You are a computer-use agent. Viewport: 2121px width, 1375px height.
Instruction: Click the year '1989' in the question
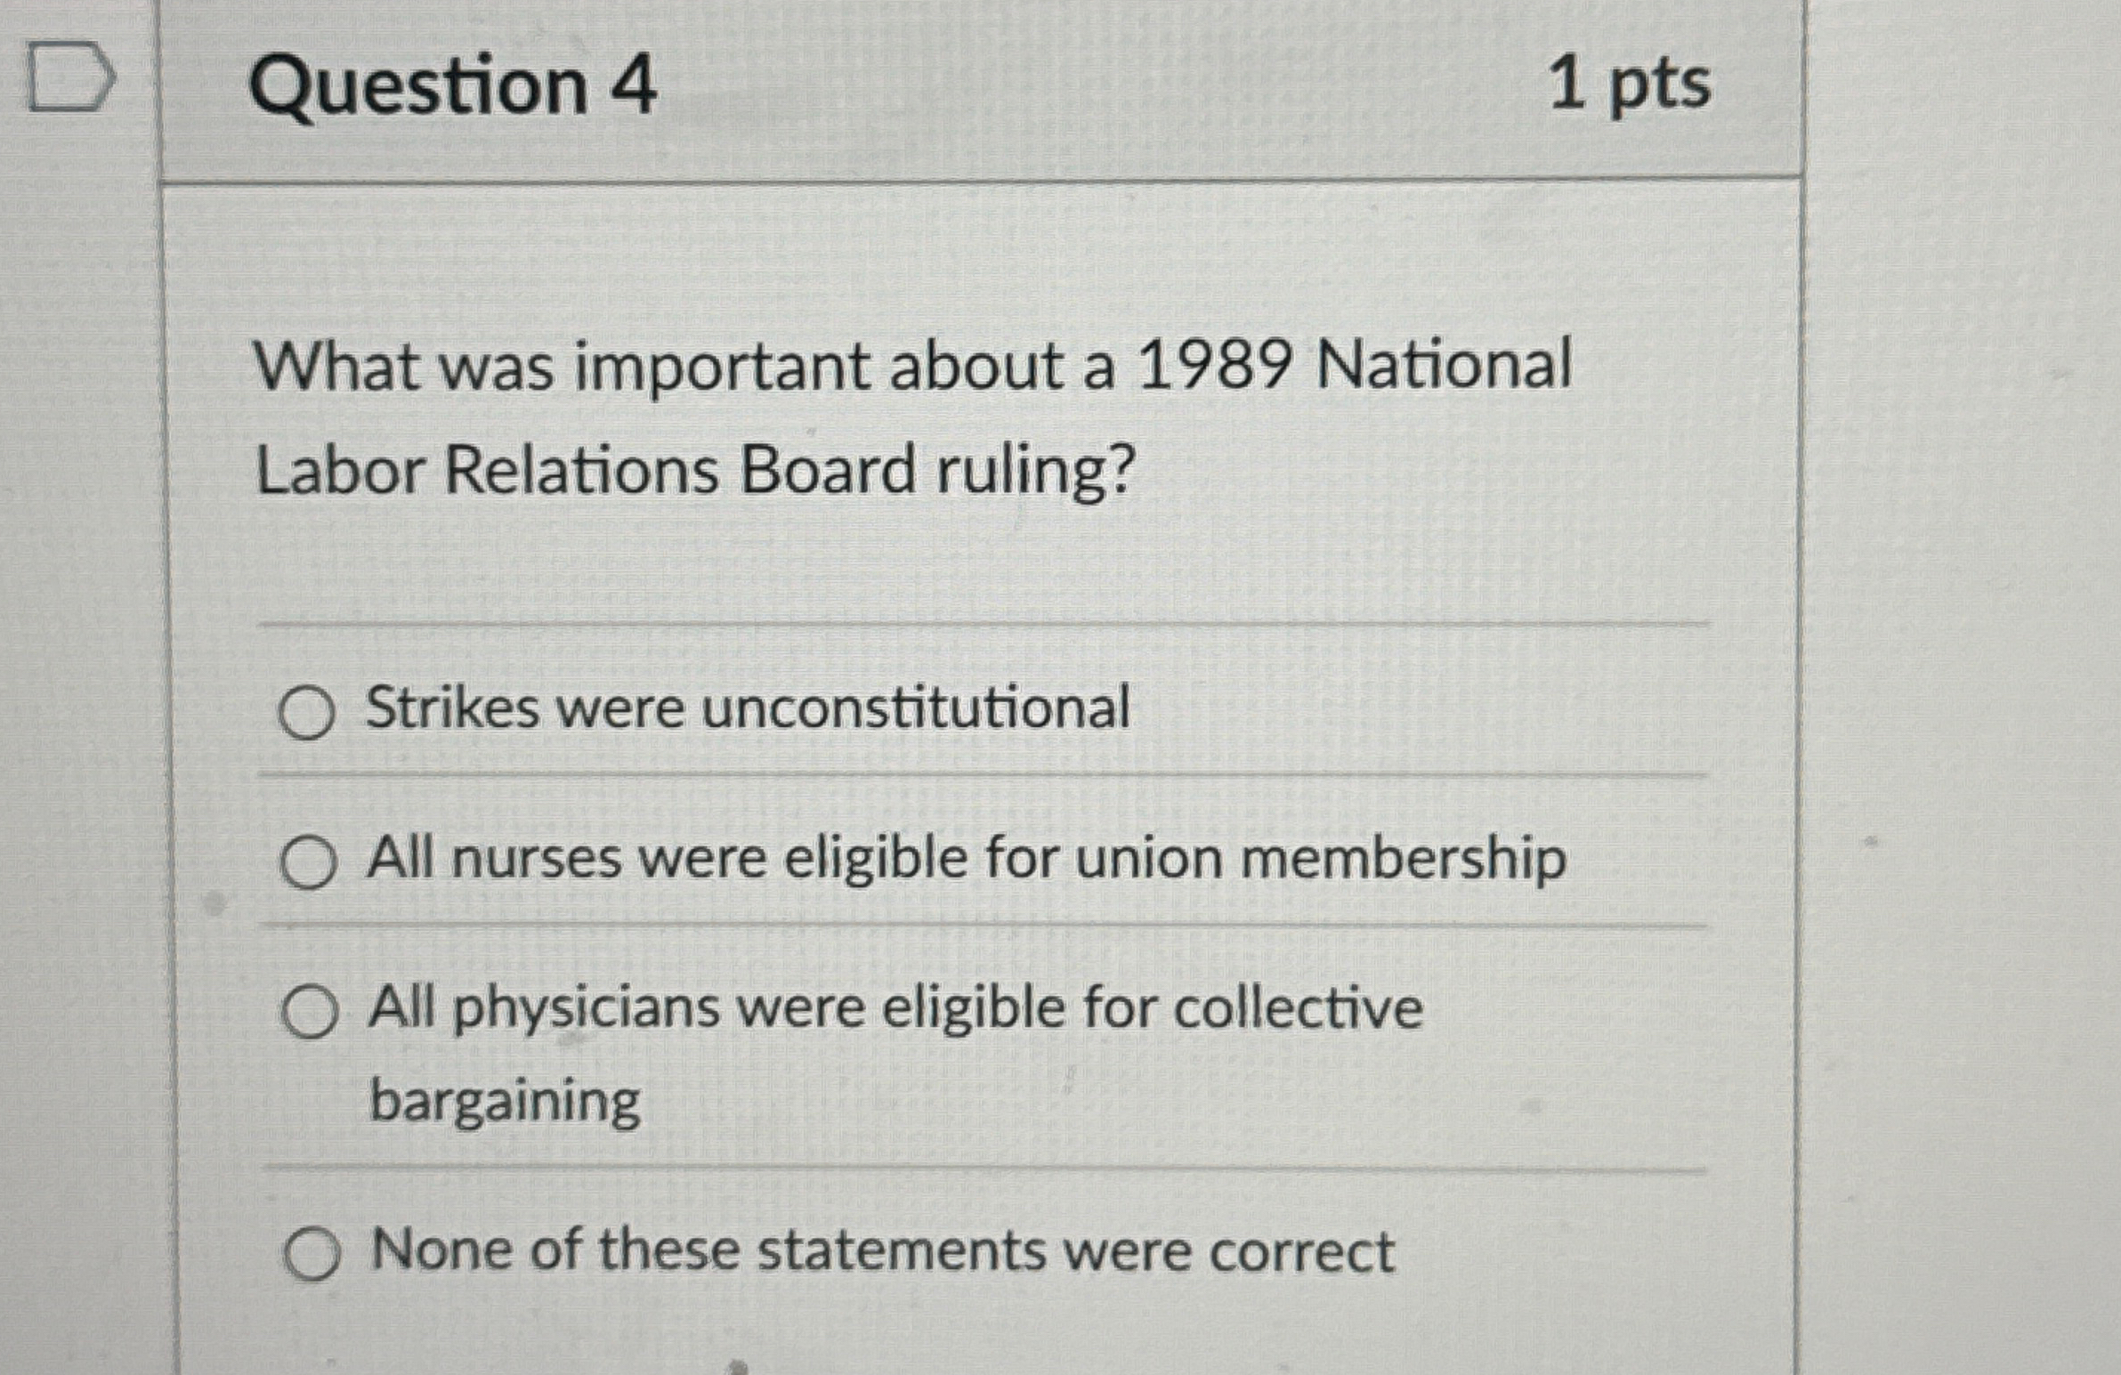[1216, 366]
